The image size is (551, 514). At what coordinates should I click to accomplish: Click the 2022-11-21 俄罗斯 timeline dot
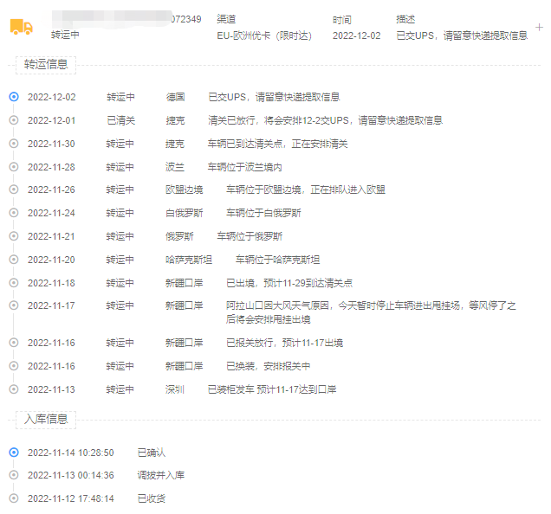pyautogui.click(x=14, y=236)
